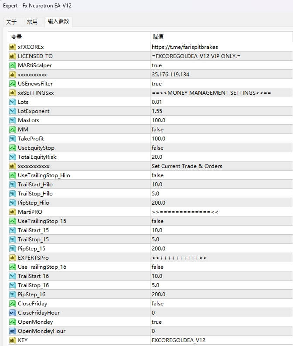Click the OpenMondeyHour variable name
293x346 pixels.
click(42, 331)
